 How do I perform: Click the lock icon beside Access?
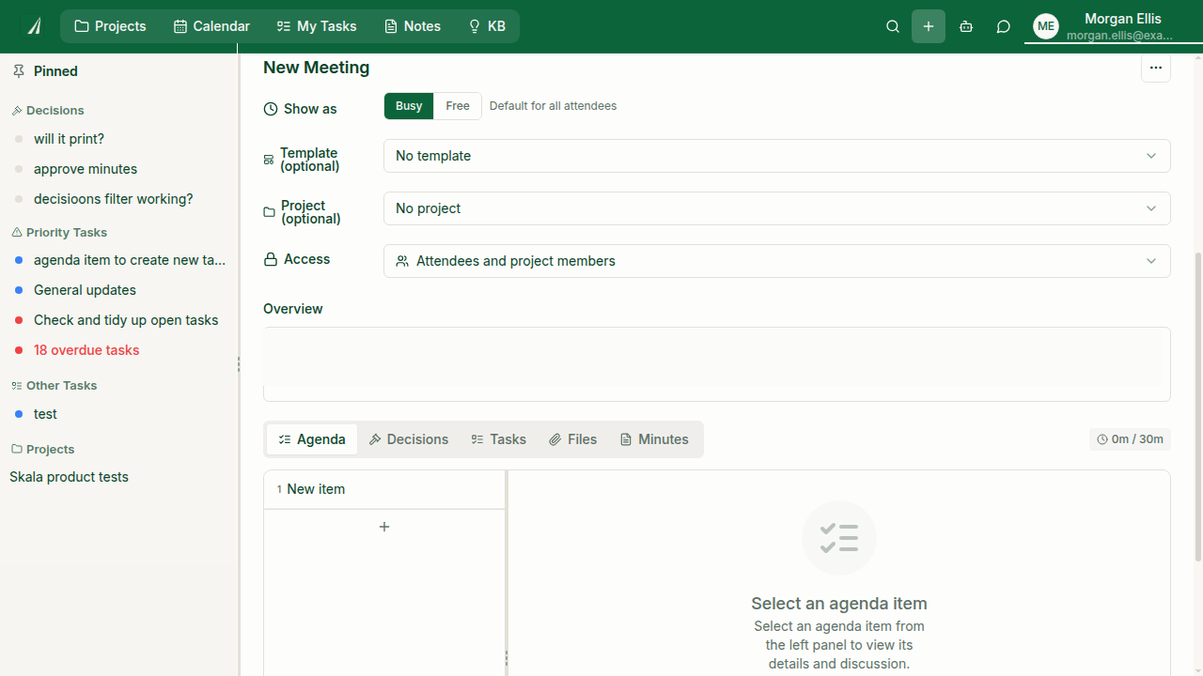point(271,259)
